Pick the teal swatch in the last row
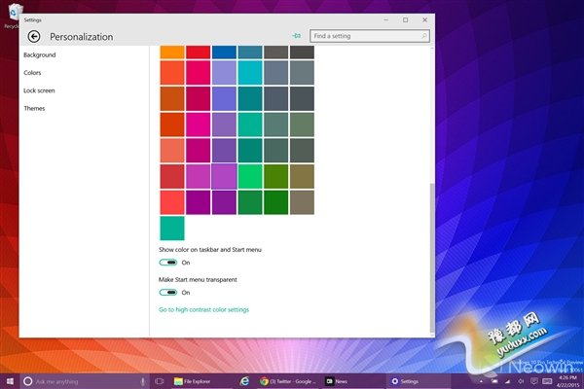The width and height of the screenshot is (584, 389). click(171, 228)
